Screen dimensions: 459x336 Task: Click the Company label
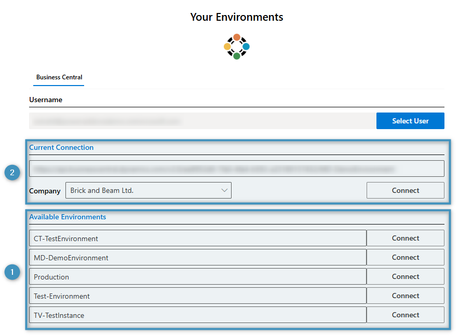point(45,191)
